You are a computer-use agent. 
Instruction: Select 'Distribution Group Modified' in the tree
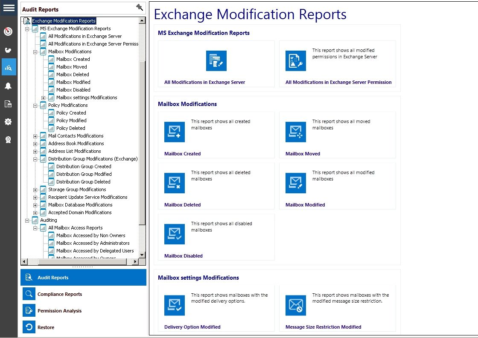click(x=84, y=174)
